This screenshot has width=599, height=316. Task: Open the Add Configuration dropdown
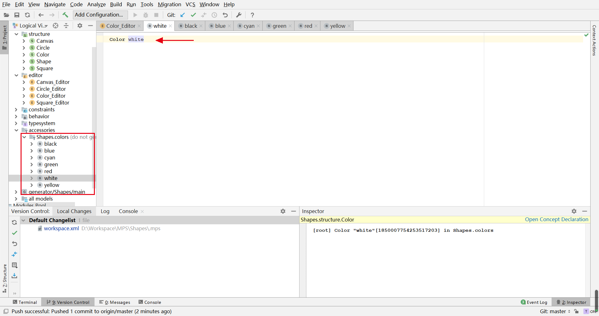coord(100,15)
